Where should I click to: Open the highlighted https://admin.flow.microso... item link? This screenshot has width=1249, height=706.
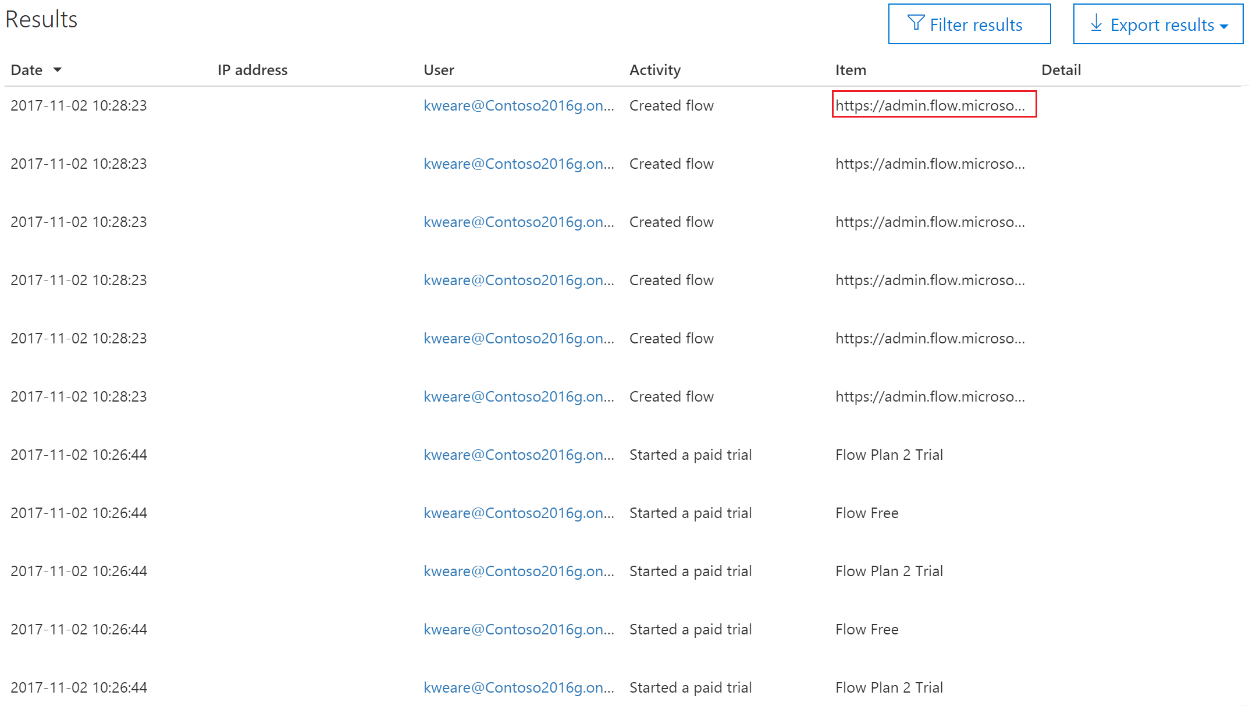click(x=932, y=105)
